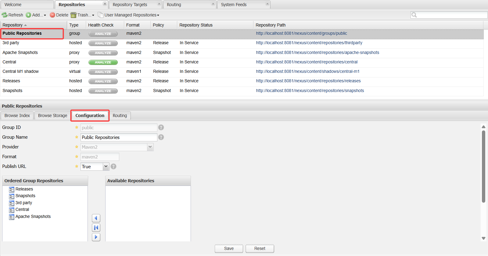
Task: Open the Trash... menu
Action: [82, 15]
